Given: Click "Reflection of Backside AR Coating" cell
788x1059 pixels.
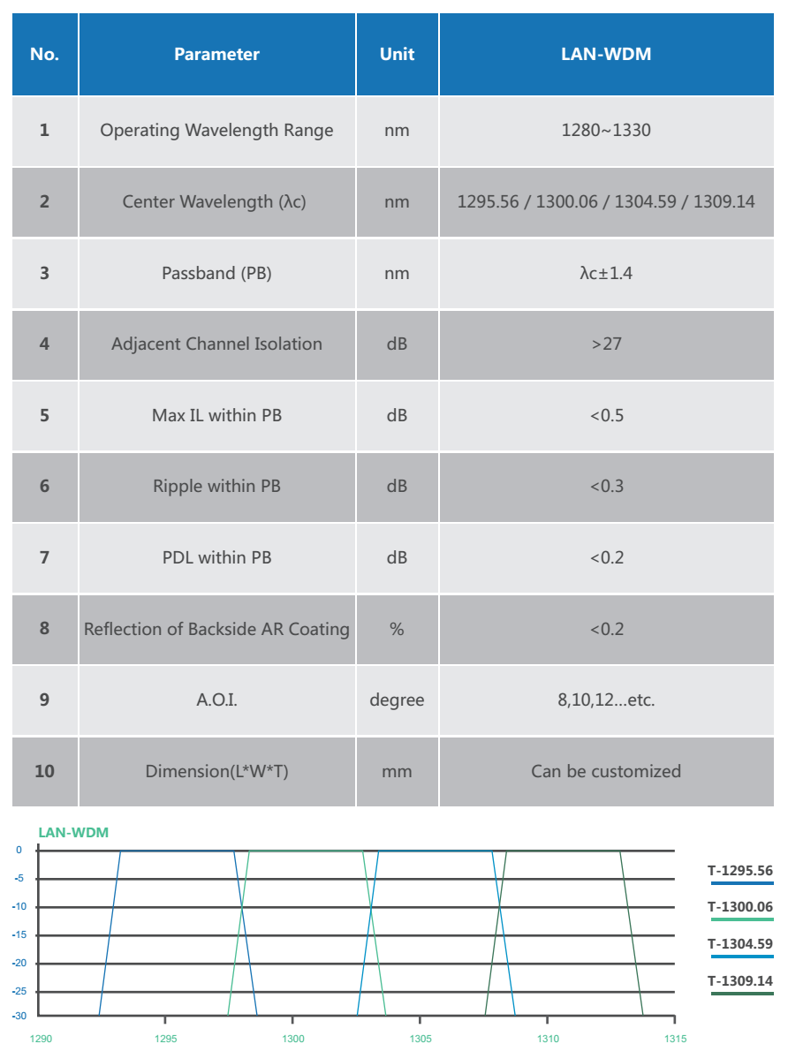Looking at the screenshot, I should pyautogui.click(x=216, y=629).
